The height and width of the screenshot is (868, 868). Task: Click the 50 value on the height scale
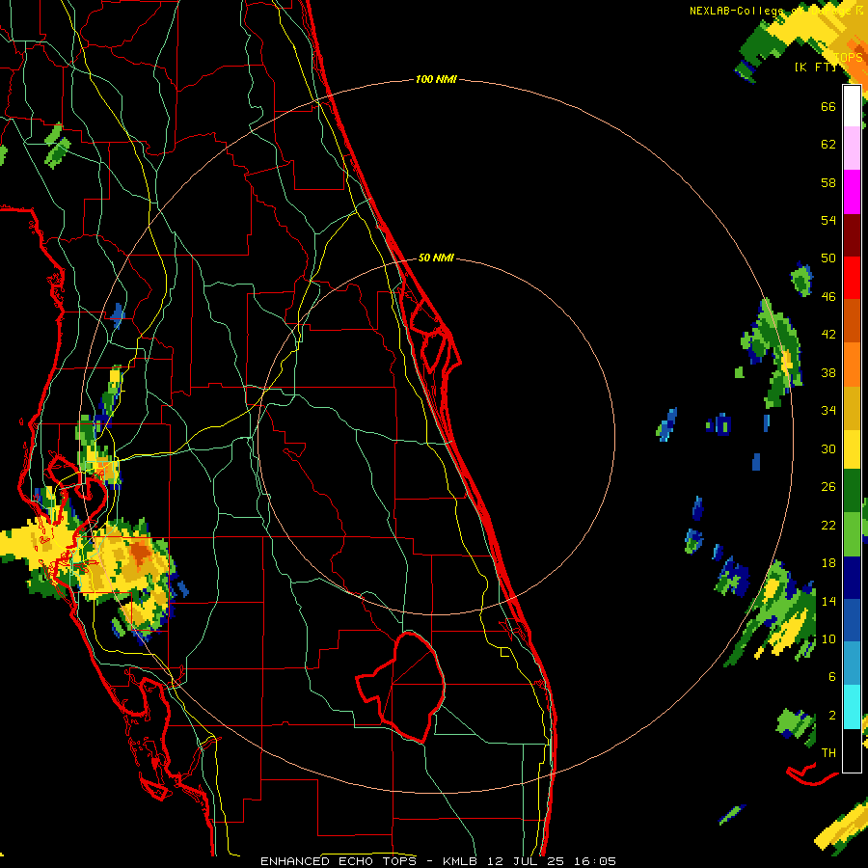[x=828, y=258]
